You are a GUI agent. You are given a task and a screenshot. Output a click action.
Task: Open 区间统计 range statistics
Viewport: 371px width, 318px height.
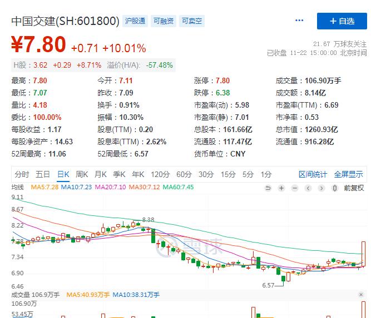point(313,174)
